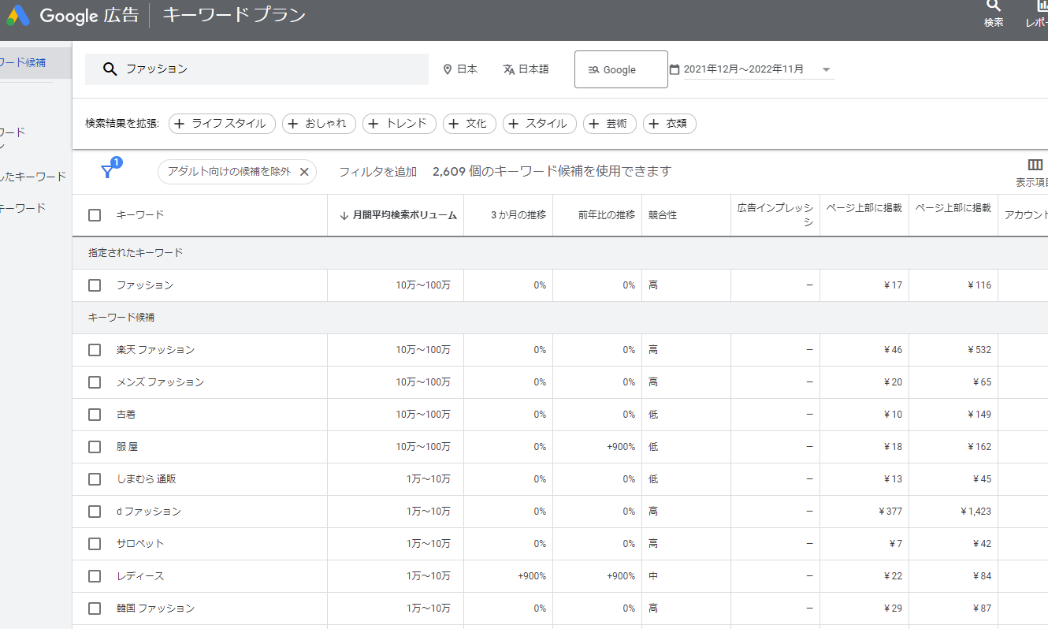Click the ファッション keyword search field
Image resolution: width=1048 pixels, height=629 pixels.
pos(257,69)
